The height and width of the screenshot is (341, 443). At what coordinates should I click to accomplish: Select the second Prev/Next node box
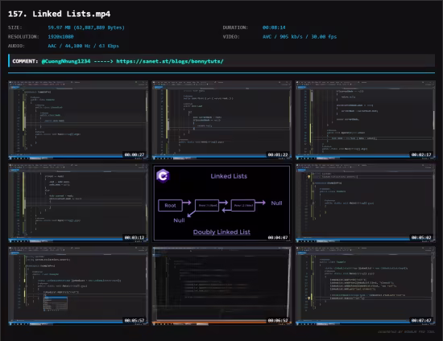pyautogui.click(x=243, y=205)
